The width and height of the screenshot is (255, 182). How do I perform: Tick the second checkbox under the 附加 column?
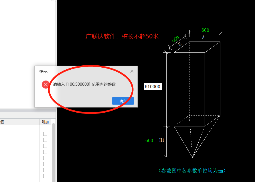coord(45,140)
